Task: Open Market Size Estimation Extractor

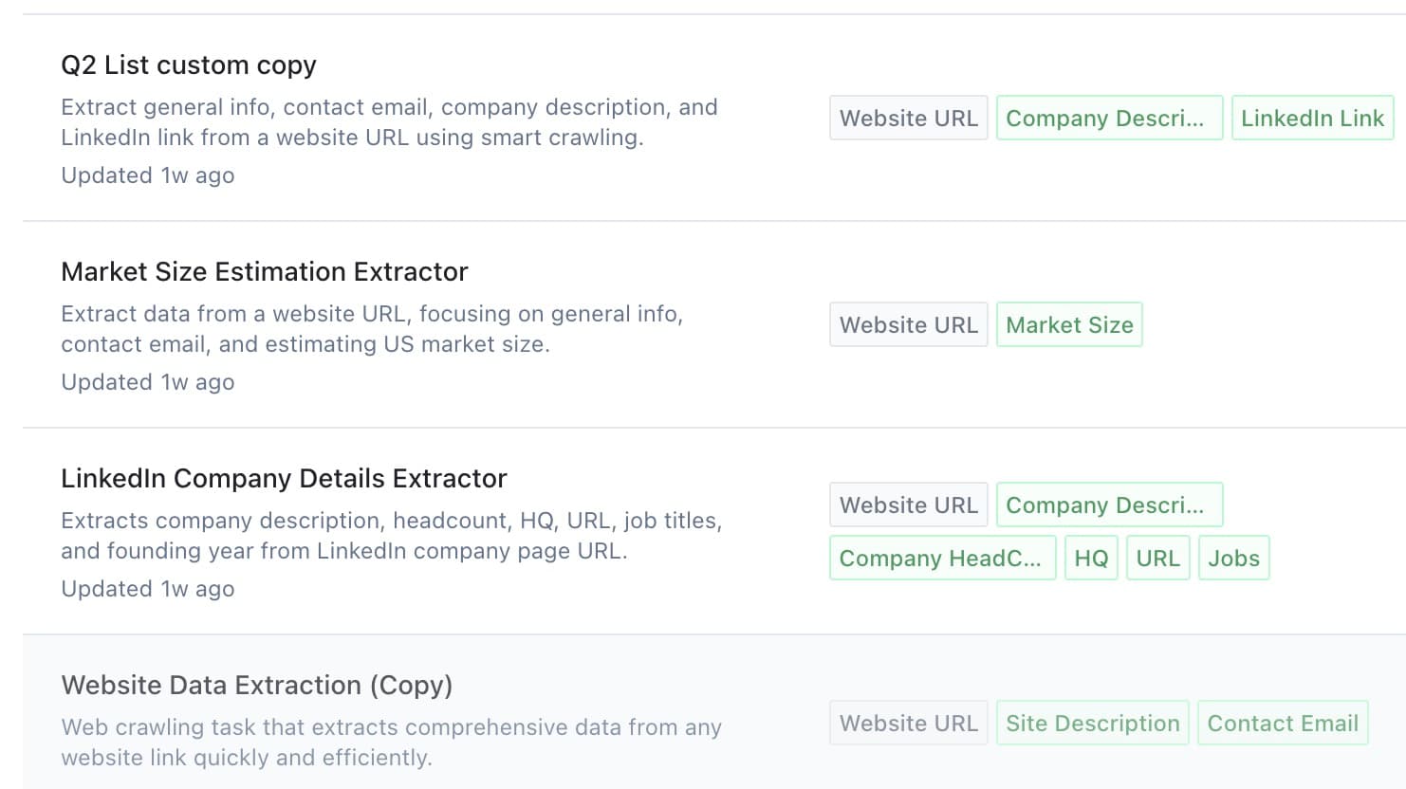Action: 265,271
